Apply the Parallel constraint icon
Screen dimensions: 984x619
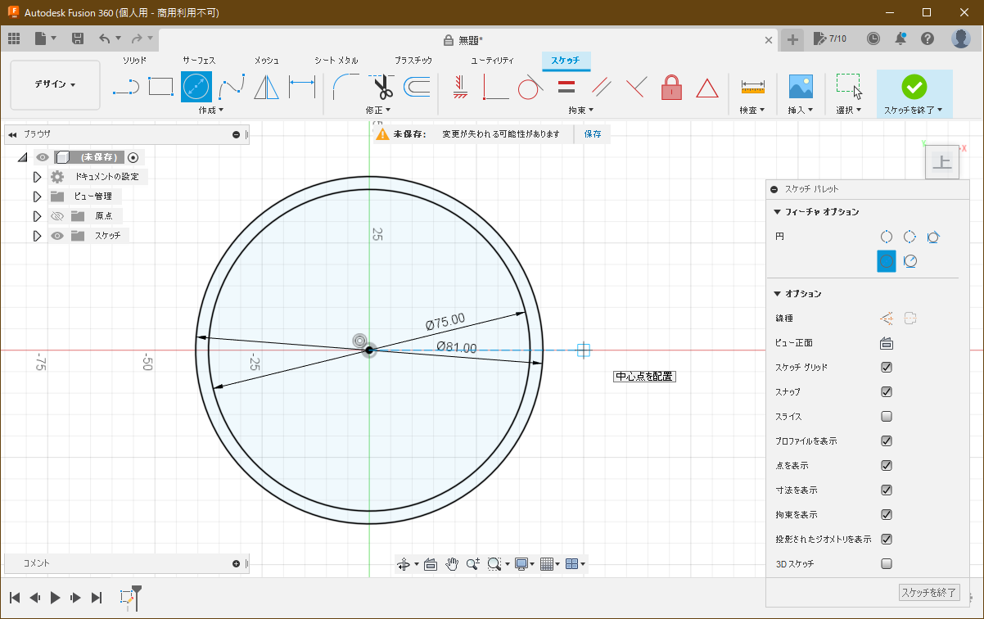pos(601,86)
